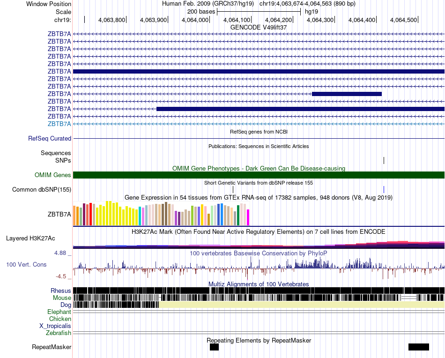Click the 100 Vert. Cons label
Image resolution: width=445 pixels, height=358 pixels.
tap(26, 264)
